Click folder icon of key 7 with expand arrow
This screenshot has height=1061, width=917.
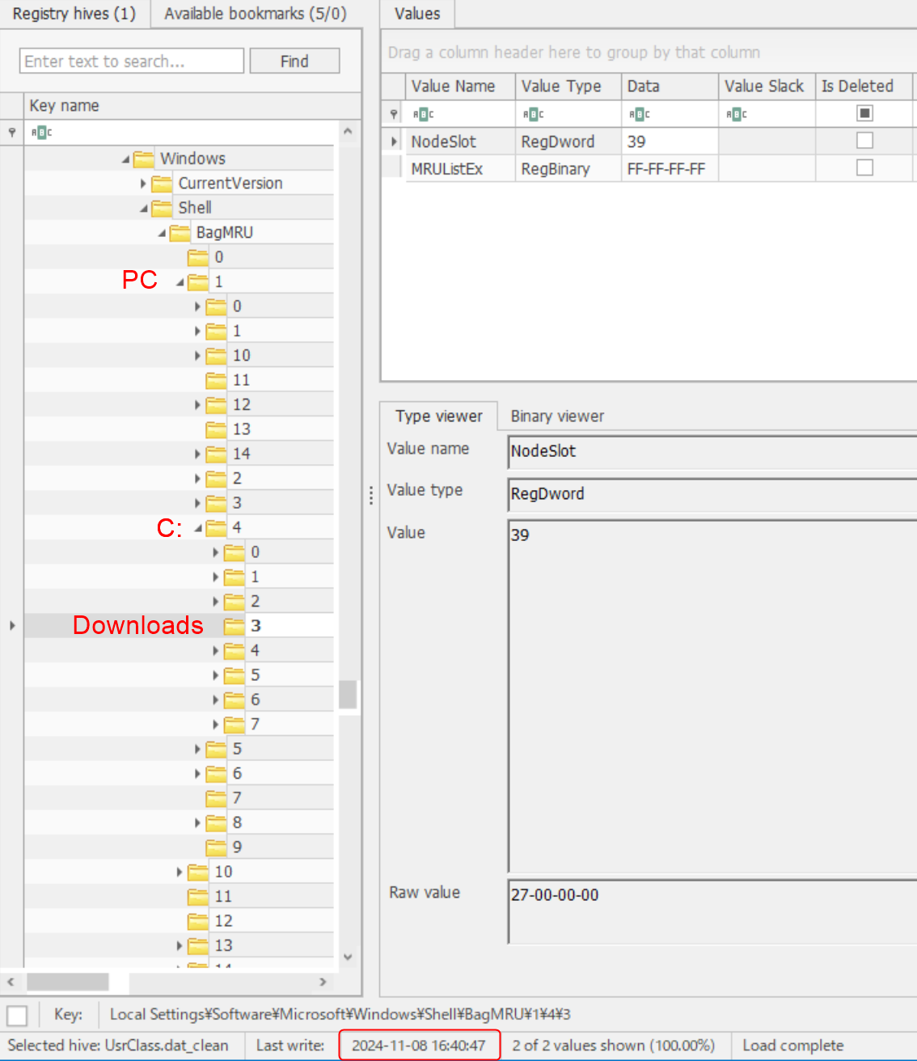pyautogui.click(x=235, y=725)
